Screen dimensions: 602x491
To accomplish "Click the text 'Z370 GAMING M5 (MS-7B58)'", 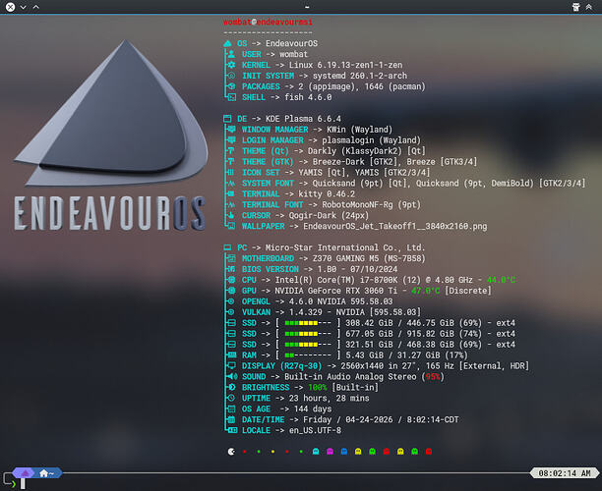I will [x=369, y=258].
